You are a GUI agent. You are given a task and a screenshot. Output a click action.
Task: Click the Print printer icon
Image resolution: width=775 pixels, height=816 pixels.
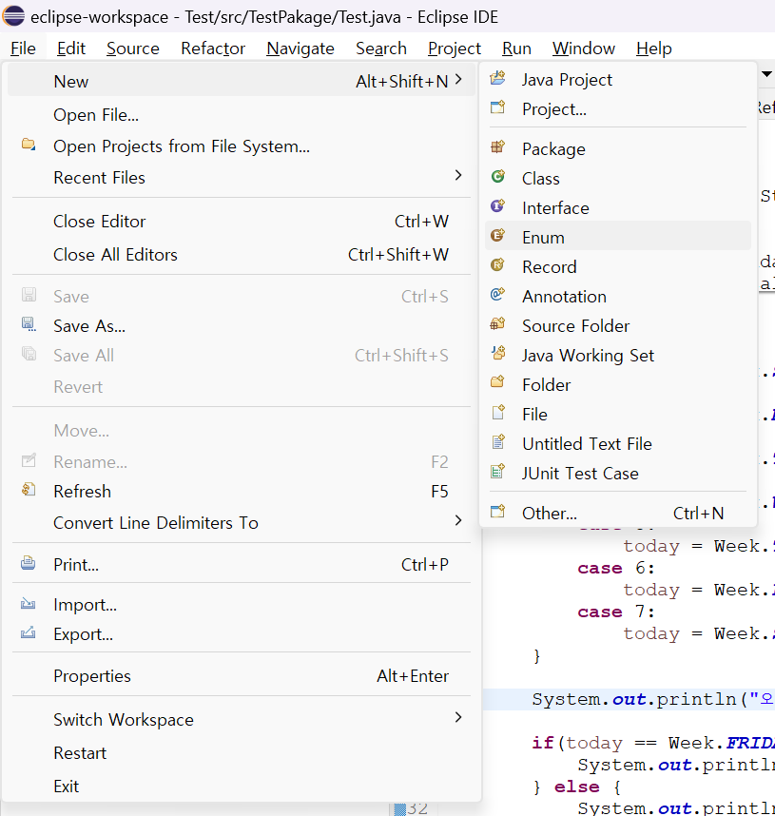[x=29, y=563]
